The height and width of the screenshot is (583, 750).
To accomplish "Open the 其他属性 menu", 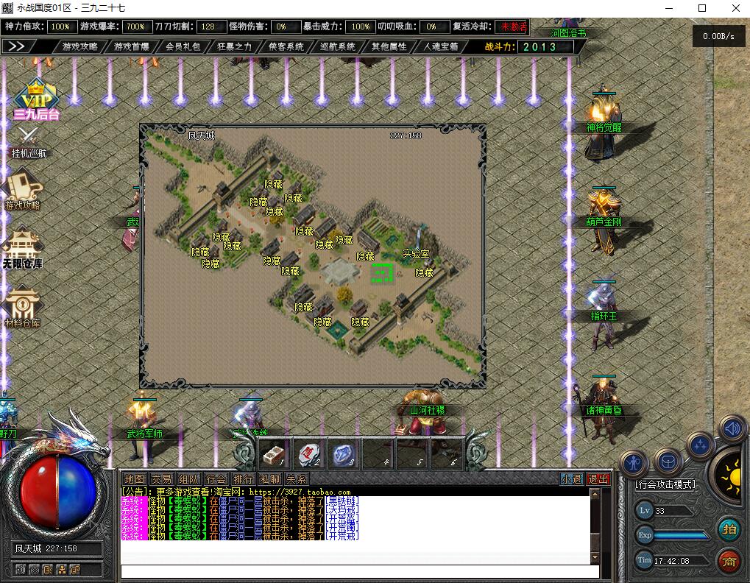I will [x=389, y=46].
